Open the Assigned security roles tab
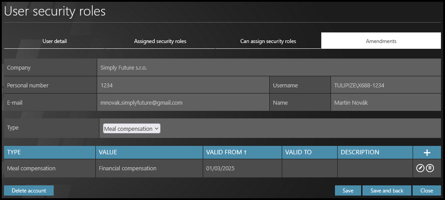445x200 pixels. [x=160, y=41]
